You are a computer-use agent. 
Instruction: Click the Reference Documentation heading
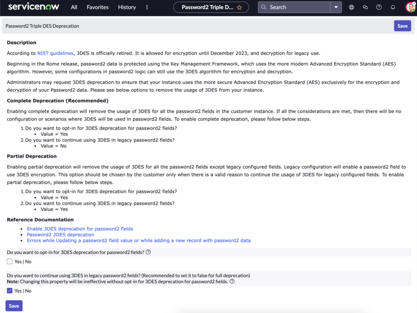point(40,220)
